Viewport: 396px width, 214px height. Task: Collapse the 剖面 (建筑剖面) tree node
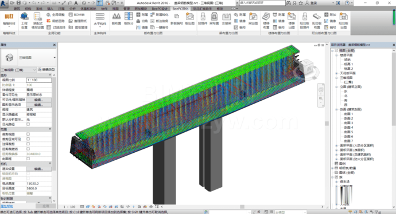point(336,109)
